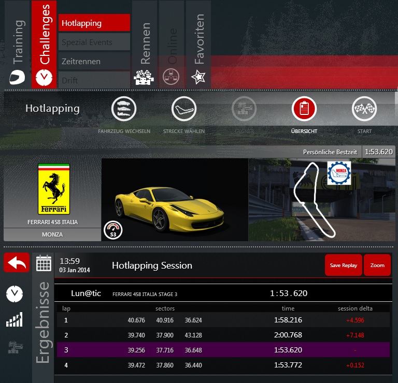398x383 pixels.
Task: Click the driver name Lun@tic
Action: coord(86,293)
